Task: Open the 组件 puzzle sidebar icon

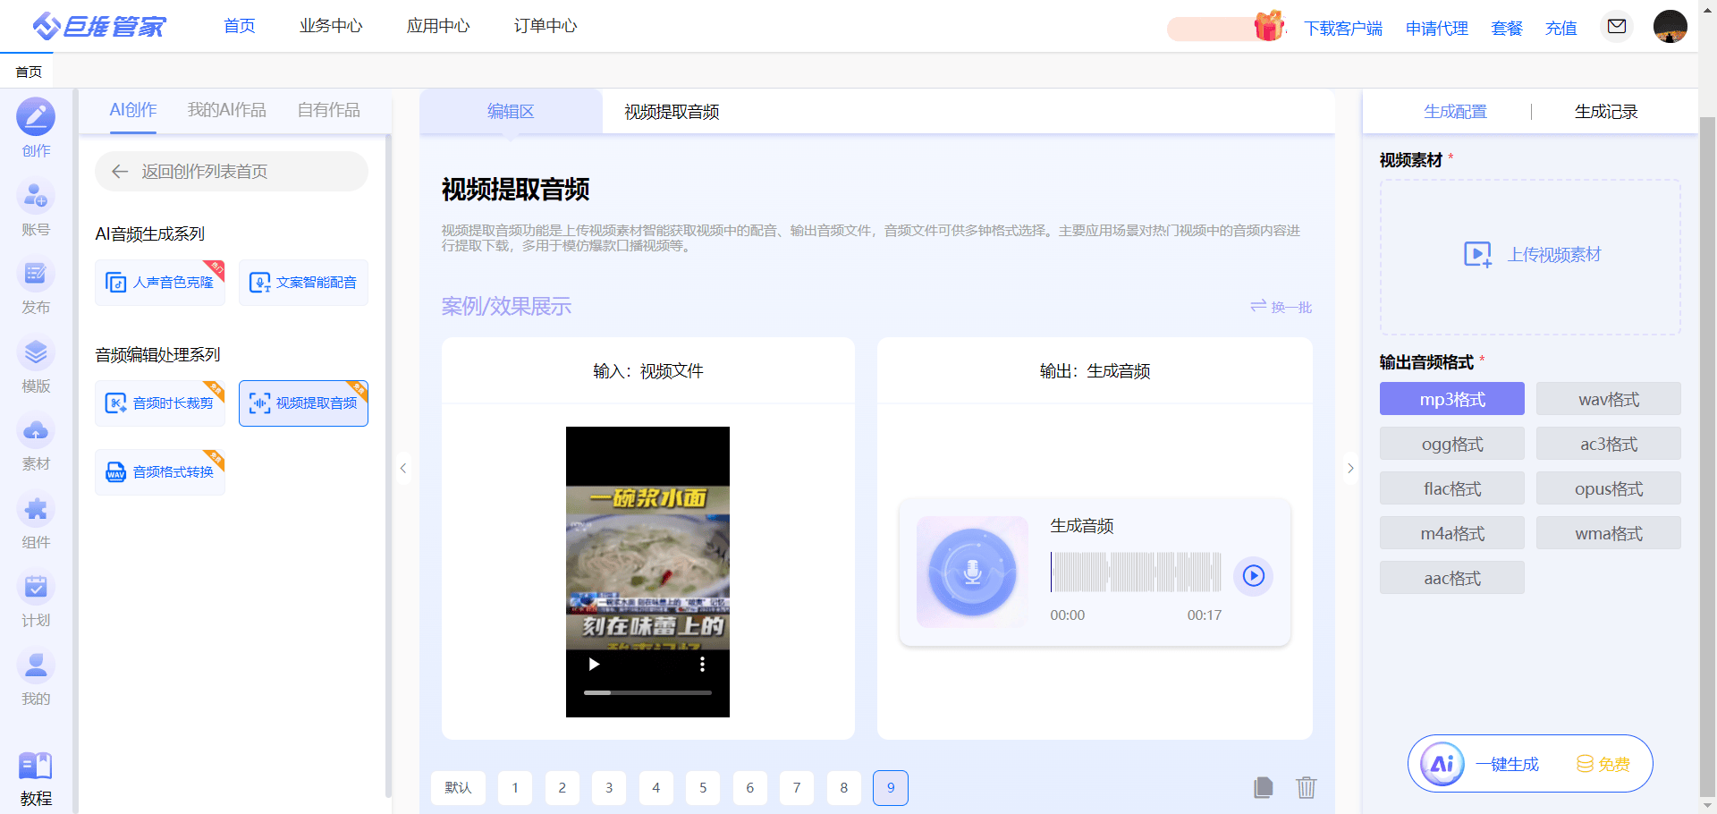Action: tap(36, 510)
